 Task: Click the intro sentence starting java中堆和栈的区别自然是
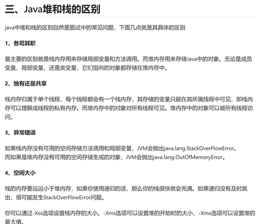(95, 28)
